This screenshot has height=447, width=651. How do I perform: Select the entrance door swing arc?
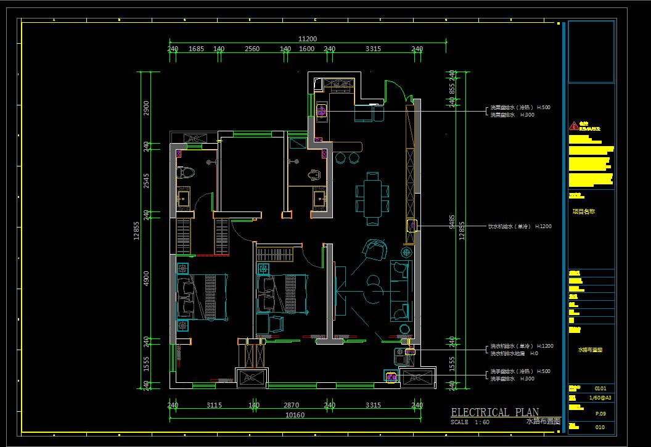click(x=395, y=91)
